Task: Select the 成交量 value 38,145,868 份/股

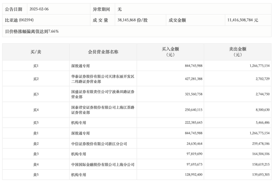Action: (132, 20)
